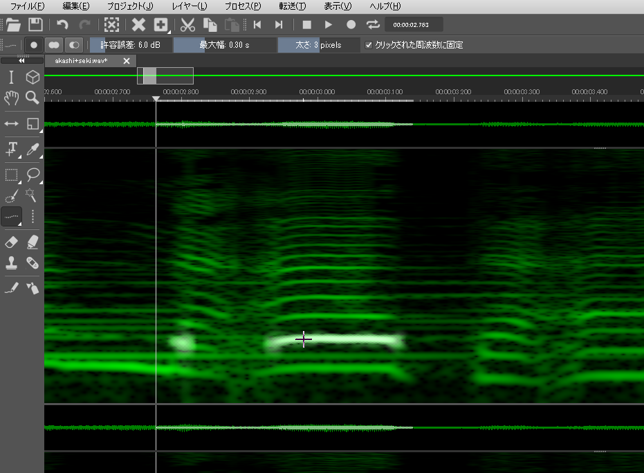Select the rectangular selection tool
The image size is (644, 473).
12,175
